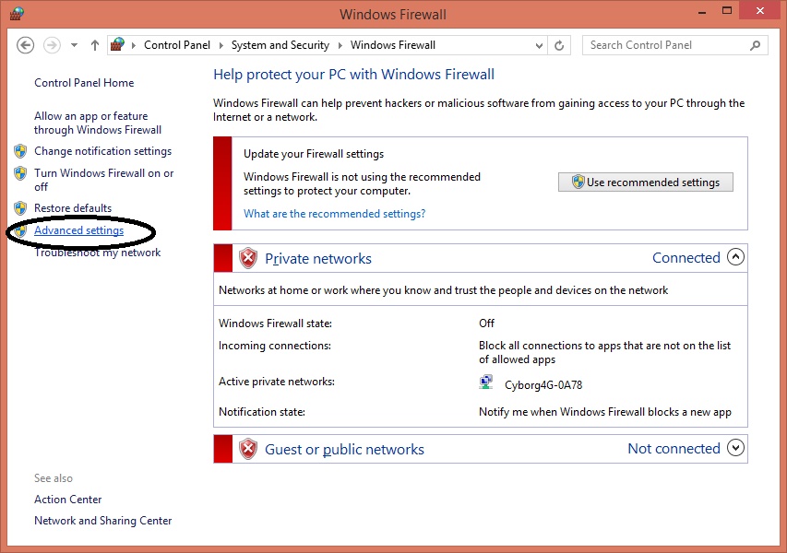Click the Incoming connections label

point(275,346)
